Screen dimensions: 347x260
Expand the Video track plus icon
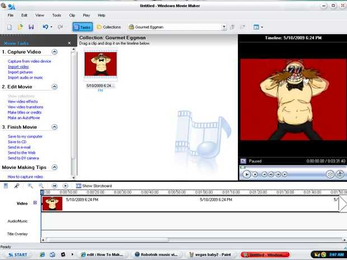(x=35, y=202)
